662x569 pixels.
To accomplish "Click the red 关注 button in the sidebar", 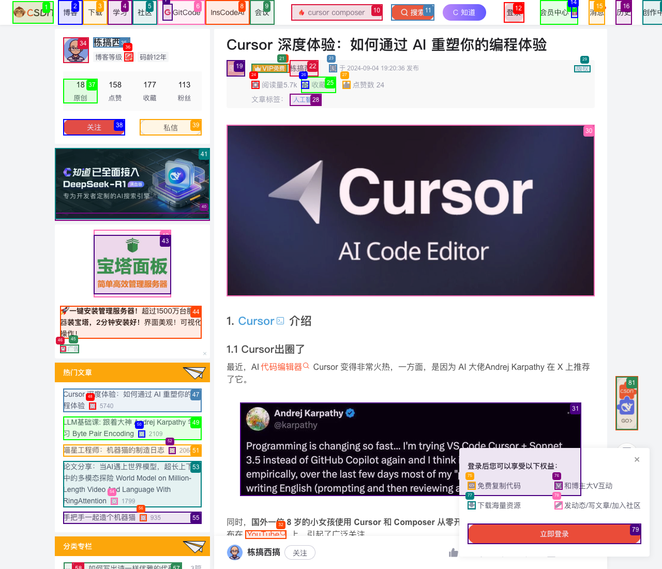I will point(94,127).
